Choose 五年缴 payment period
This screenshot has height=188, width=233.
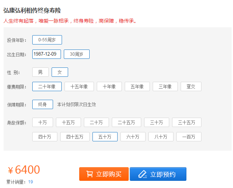[137, 86]
